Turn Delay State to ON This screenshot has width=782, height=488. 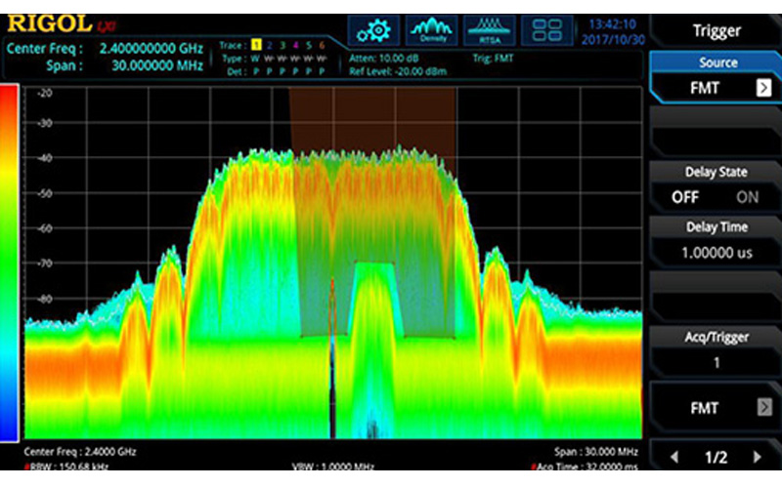tap(747, 197)
